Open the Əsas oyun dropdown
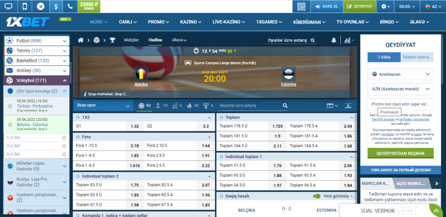 pyautogui.click(x=103, y=105)
